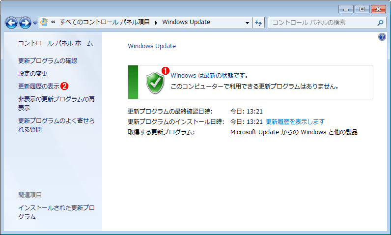Open Help via the blue question mark

(x=382, y=37)
